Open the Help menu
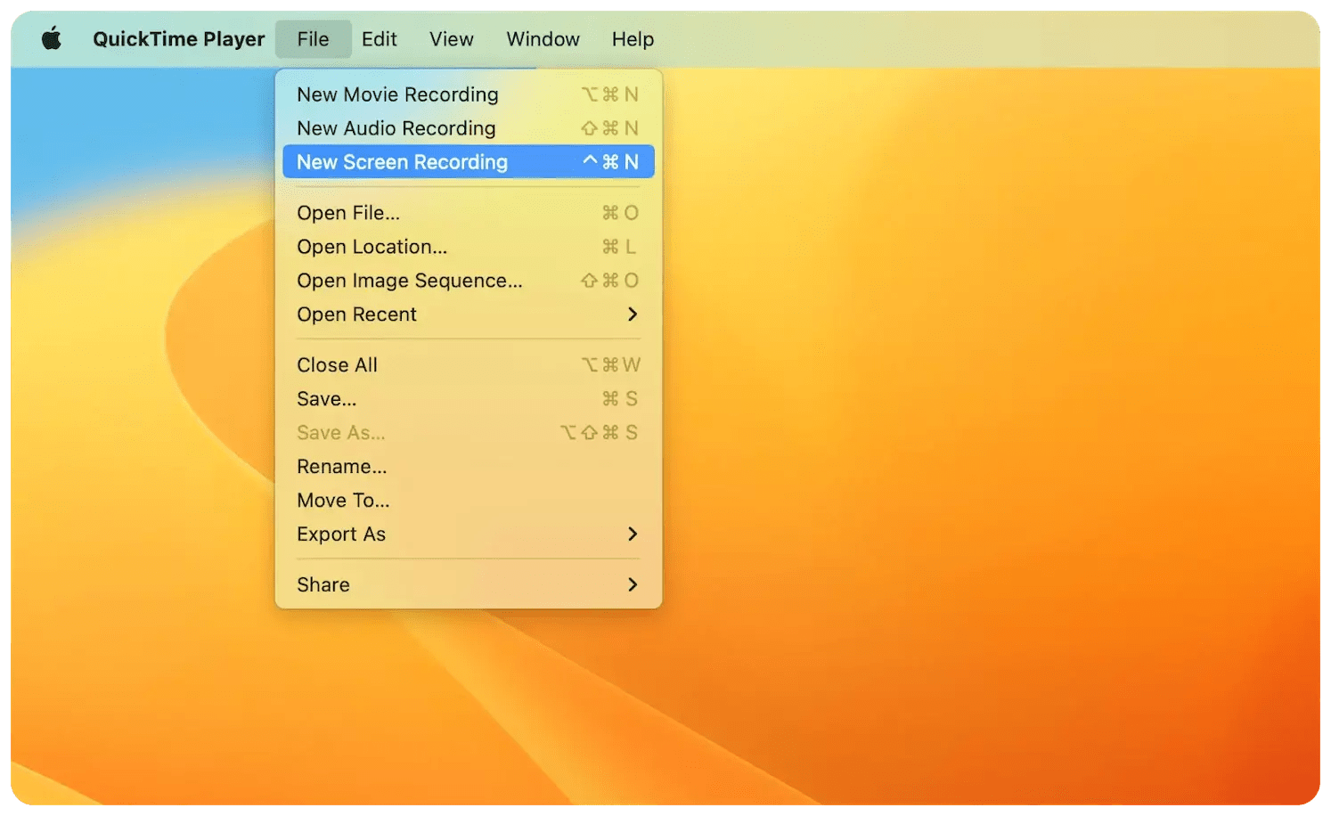 (x=633, y=38)
